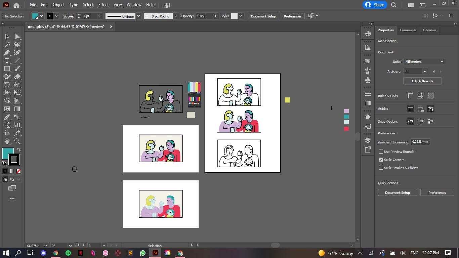Pick the Lasso tool
The image size is (459, 258).
[x=17, y=44]
